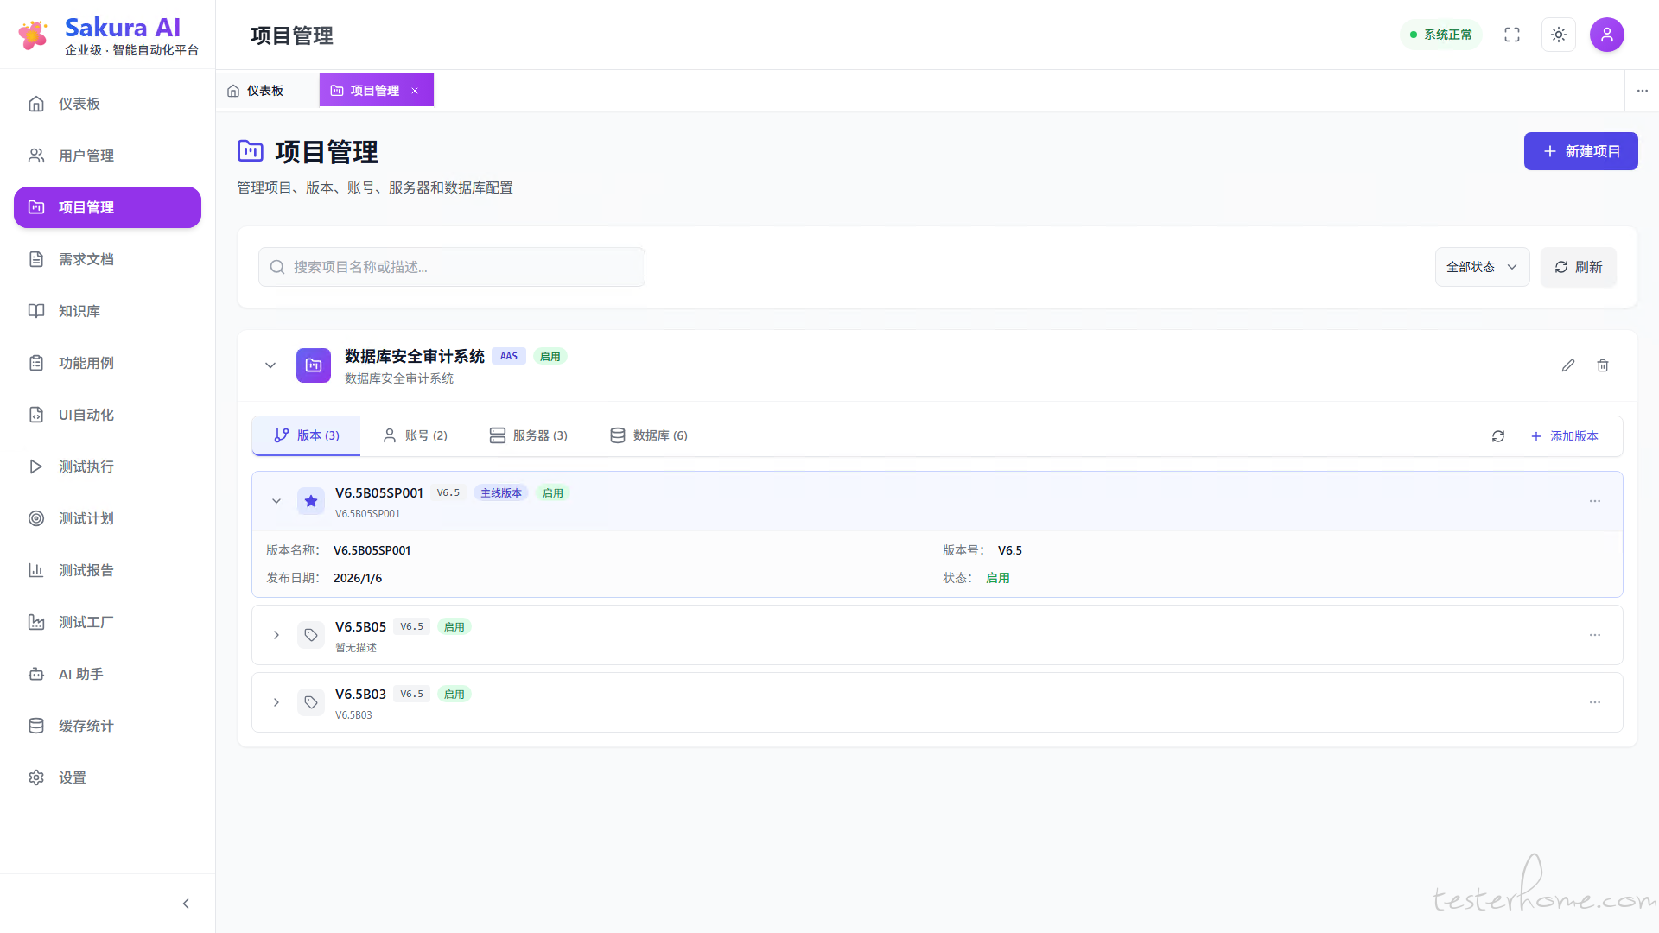Open more options for V6.5B03 version
1659x933 pixels.
[1595, 702]
